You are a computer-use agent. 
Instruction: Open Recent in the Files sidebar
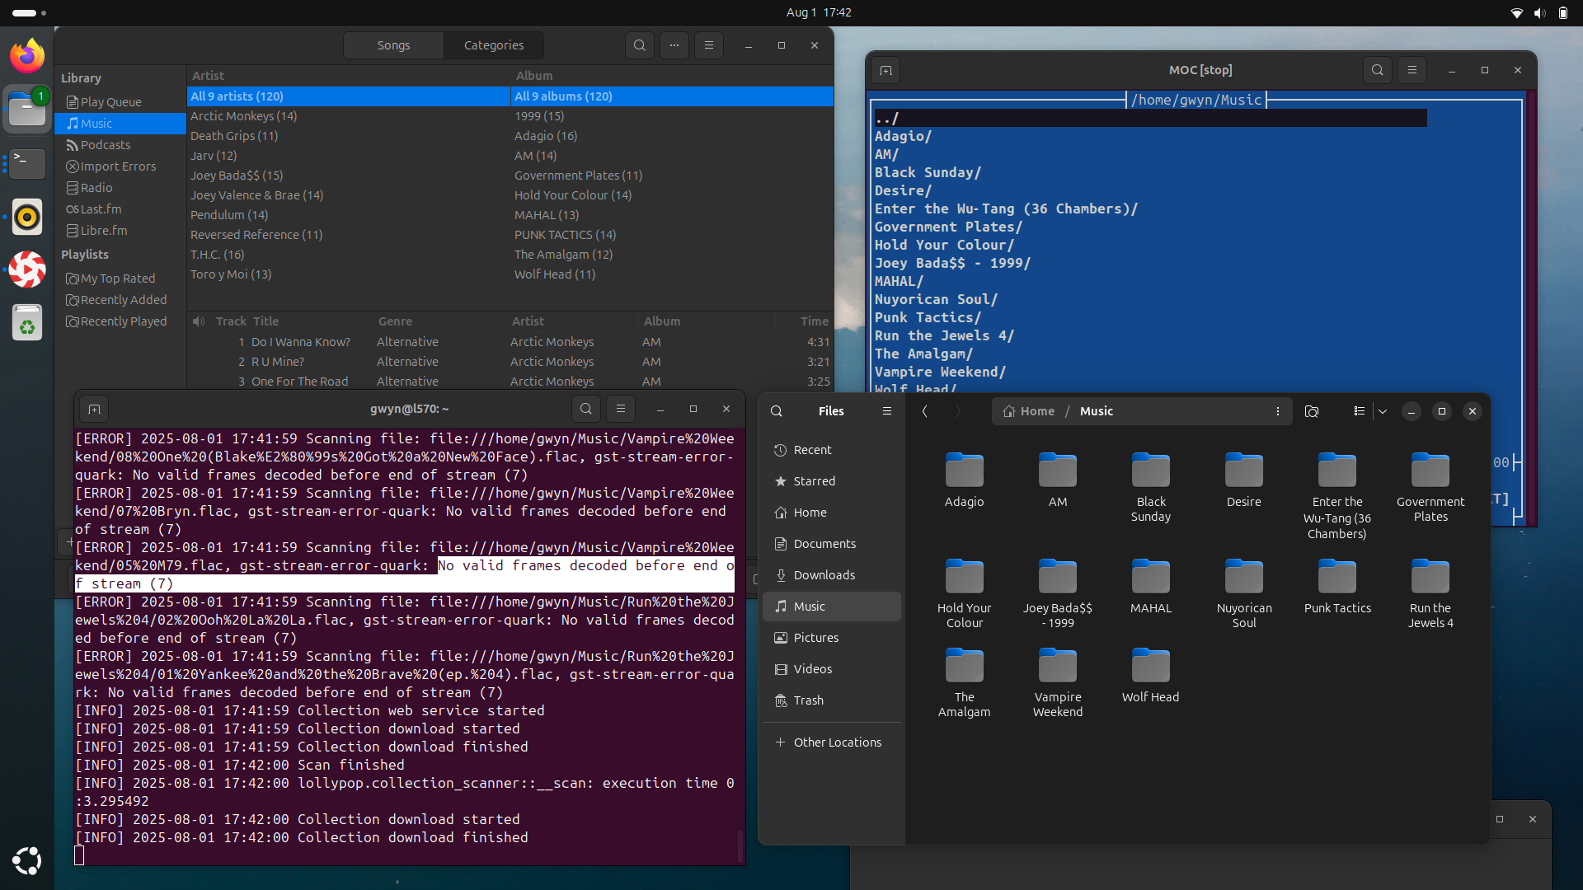coord(832,450)
